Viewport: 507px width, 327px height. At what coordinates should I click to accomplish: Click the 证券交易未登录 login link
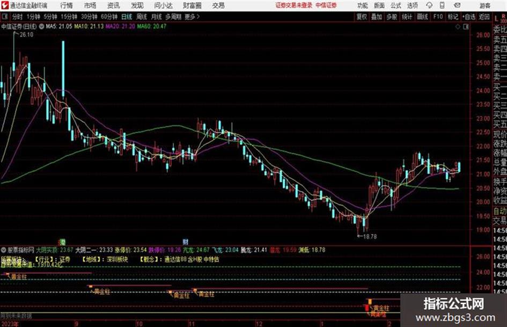point(294,5)
